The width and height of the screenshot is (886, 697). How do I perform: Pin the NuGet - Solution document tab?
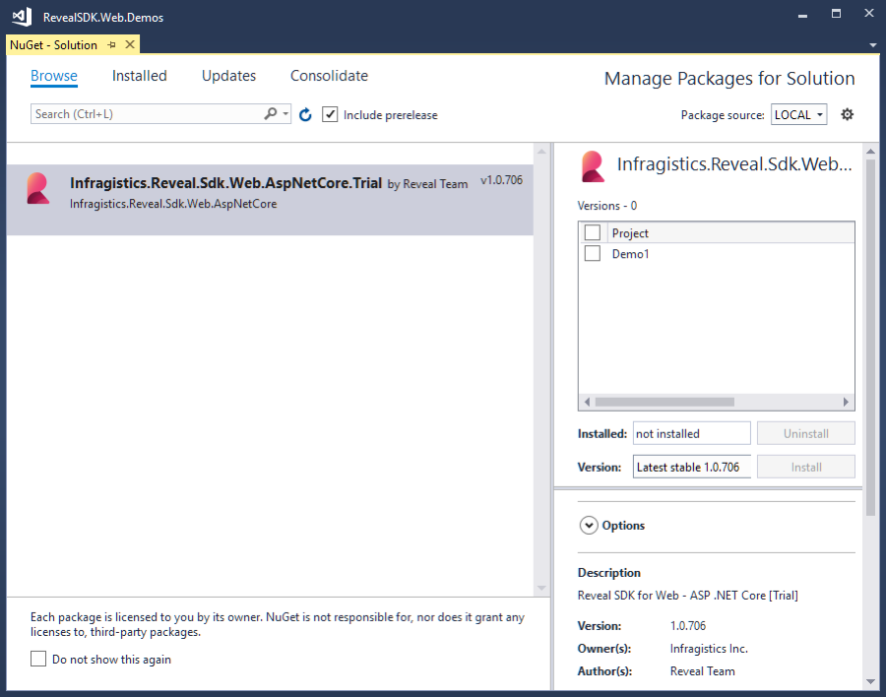110,44
